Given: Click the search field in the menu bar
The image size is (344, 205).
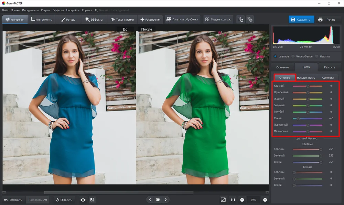Looking at the screenshot, I should [114, 10].
